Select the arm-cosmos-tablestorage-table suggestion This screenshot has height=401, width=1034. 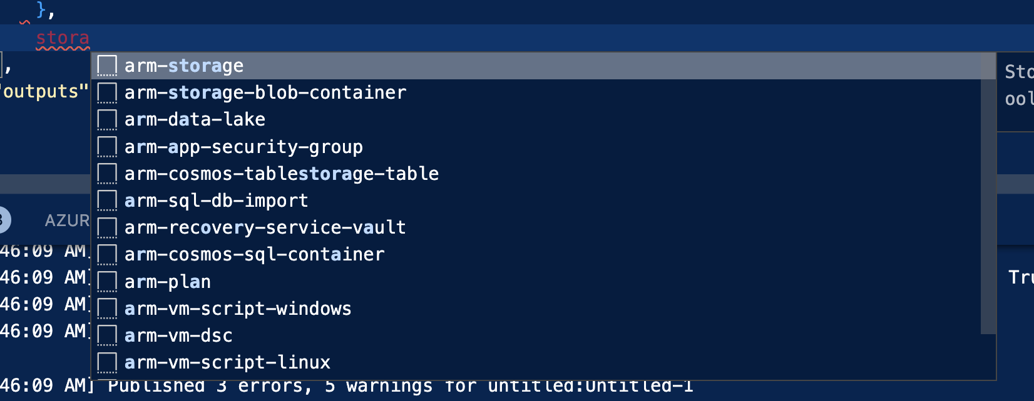tap(282, 173)
